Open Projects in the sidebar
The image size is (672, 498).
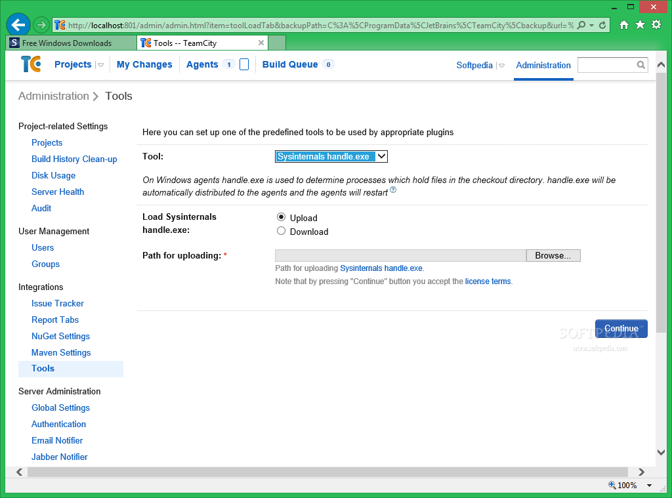tap(47, 143)
